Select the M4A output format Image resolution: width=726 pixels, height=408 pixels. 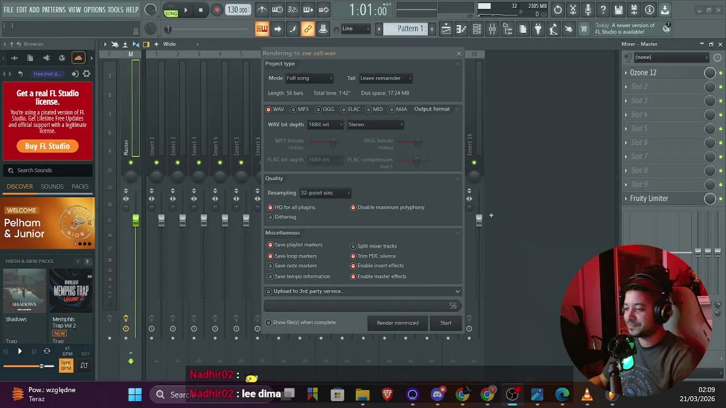point(398,109)
